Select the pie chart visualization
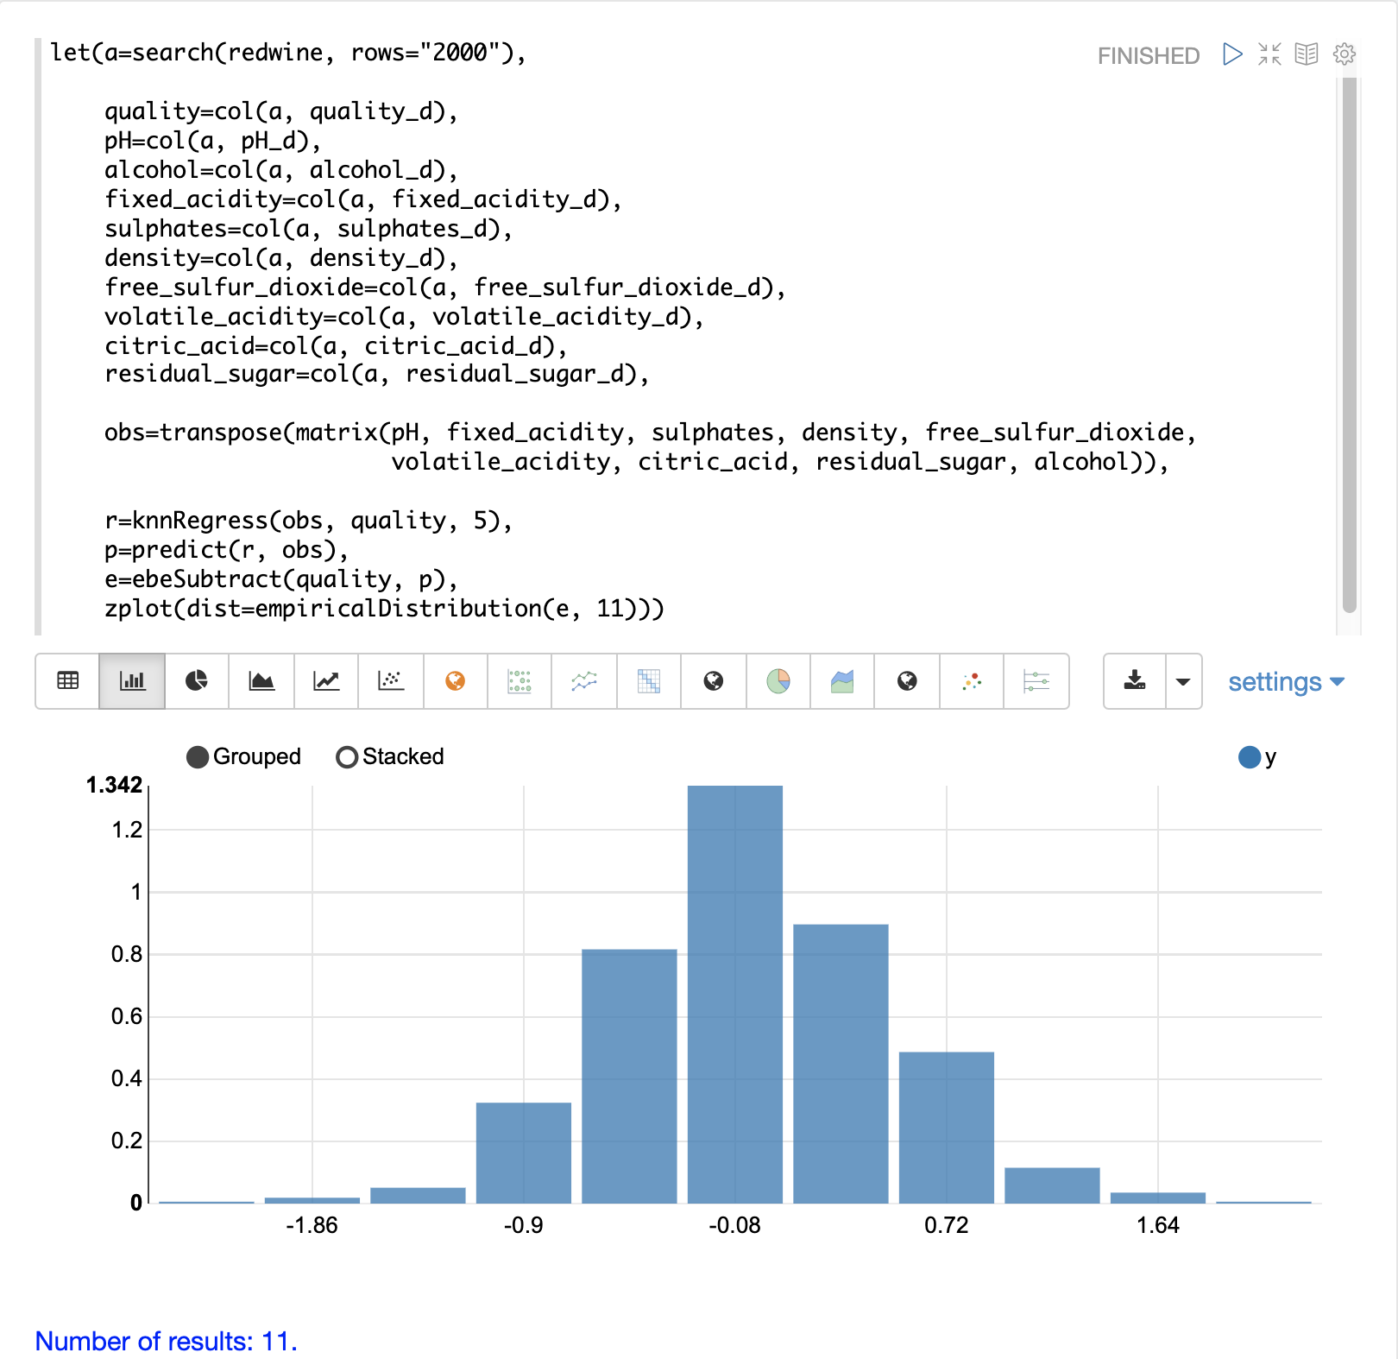The width and height of the screenshot is (1398, 1359). (x=197, y=681)
